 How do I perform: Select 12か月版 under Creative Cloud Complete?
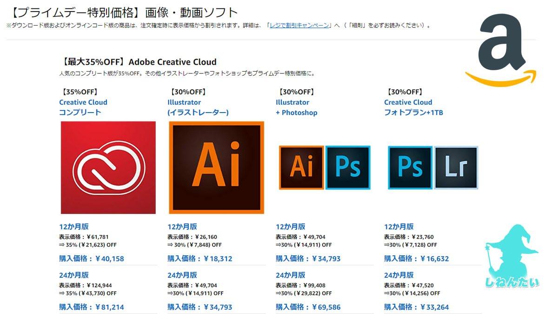73,227
